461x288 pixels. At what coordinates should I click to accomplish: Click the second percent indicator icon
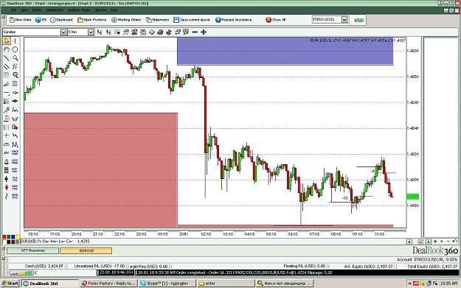(108, 32)
